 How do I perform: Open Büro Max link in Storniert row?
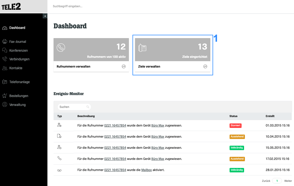(x=158, y=125)
